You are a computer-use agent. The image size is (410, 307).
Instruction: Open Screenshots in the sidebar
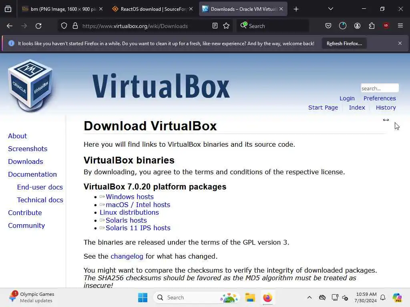coord(28,149)
